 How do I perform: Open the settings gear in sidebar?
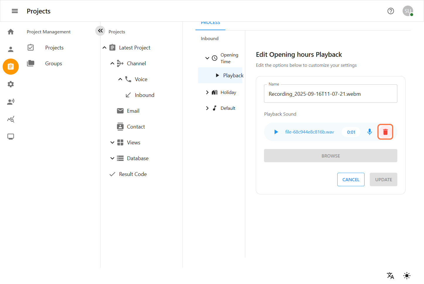coord(11,84)
